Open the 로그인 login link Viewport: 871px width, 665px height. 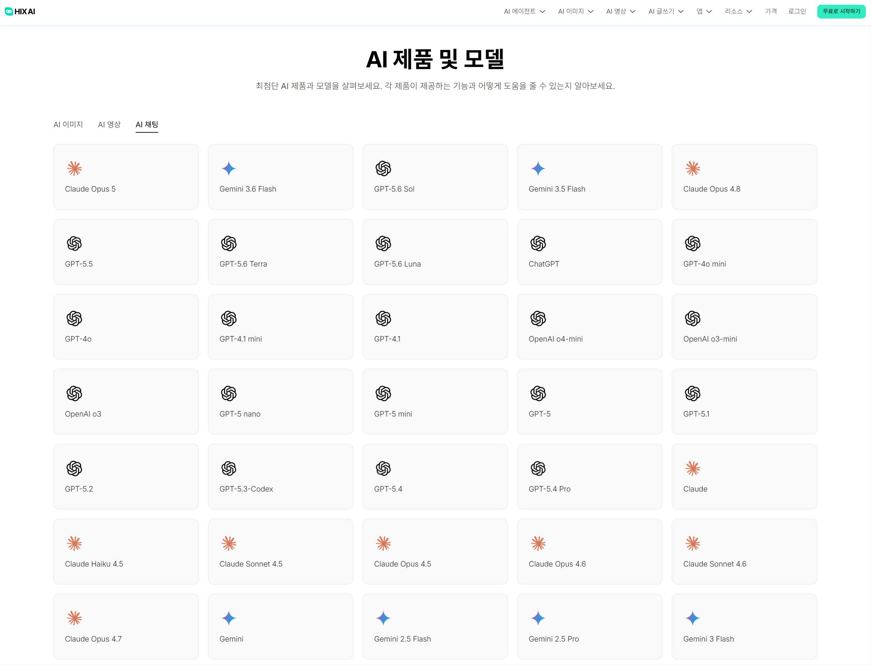797,11
